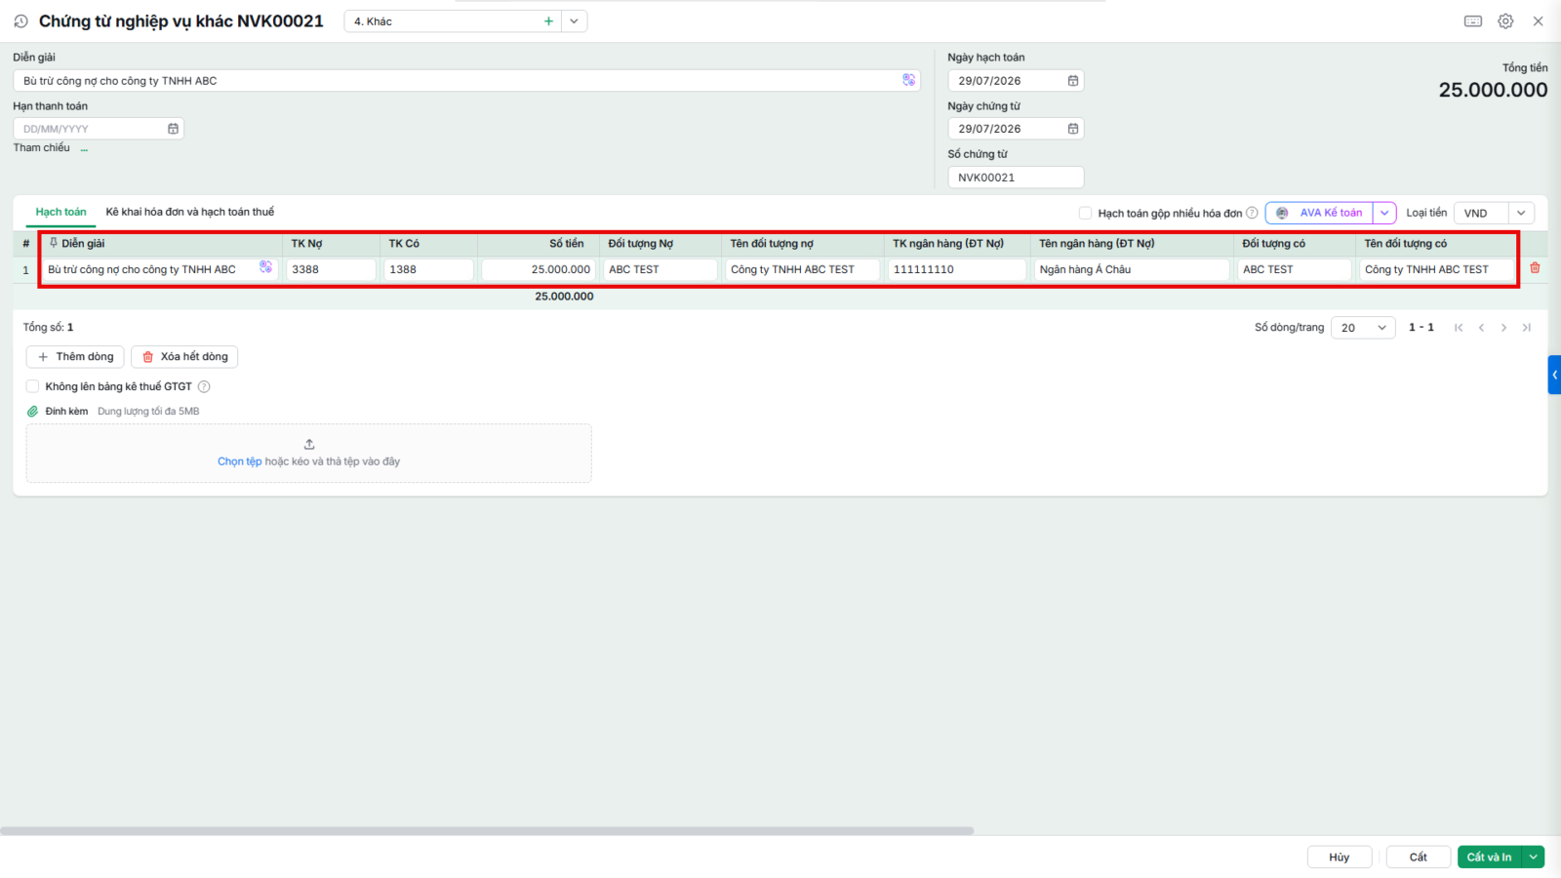Switch to the Hạch toán tab
This screenshot has width=1561, height=878.
coord(60,212)
